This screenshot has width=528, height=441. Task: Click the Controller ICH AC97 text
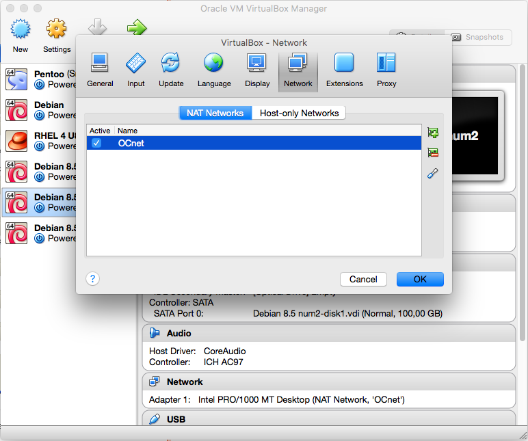click(196, 362)
